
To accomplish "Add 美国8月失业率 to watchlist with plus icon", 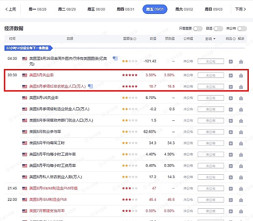I will click(231, 75).
